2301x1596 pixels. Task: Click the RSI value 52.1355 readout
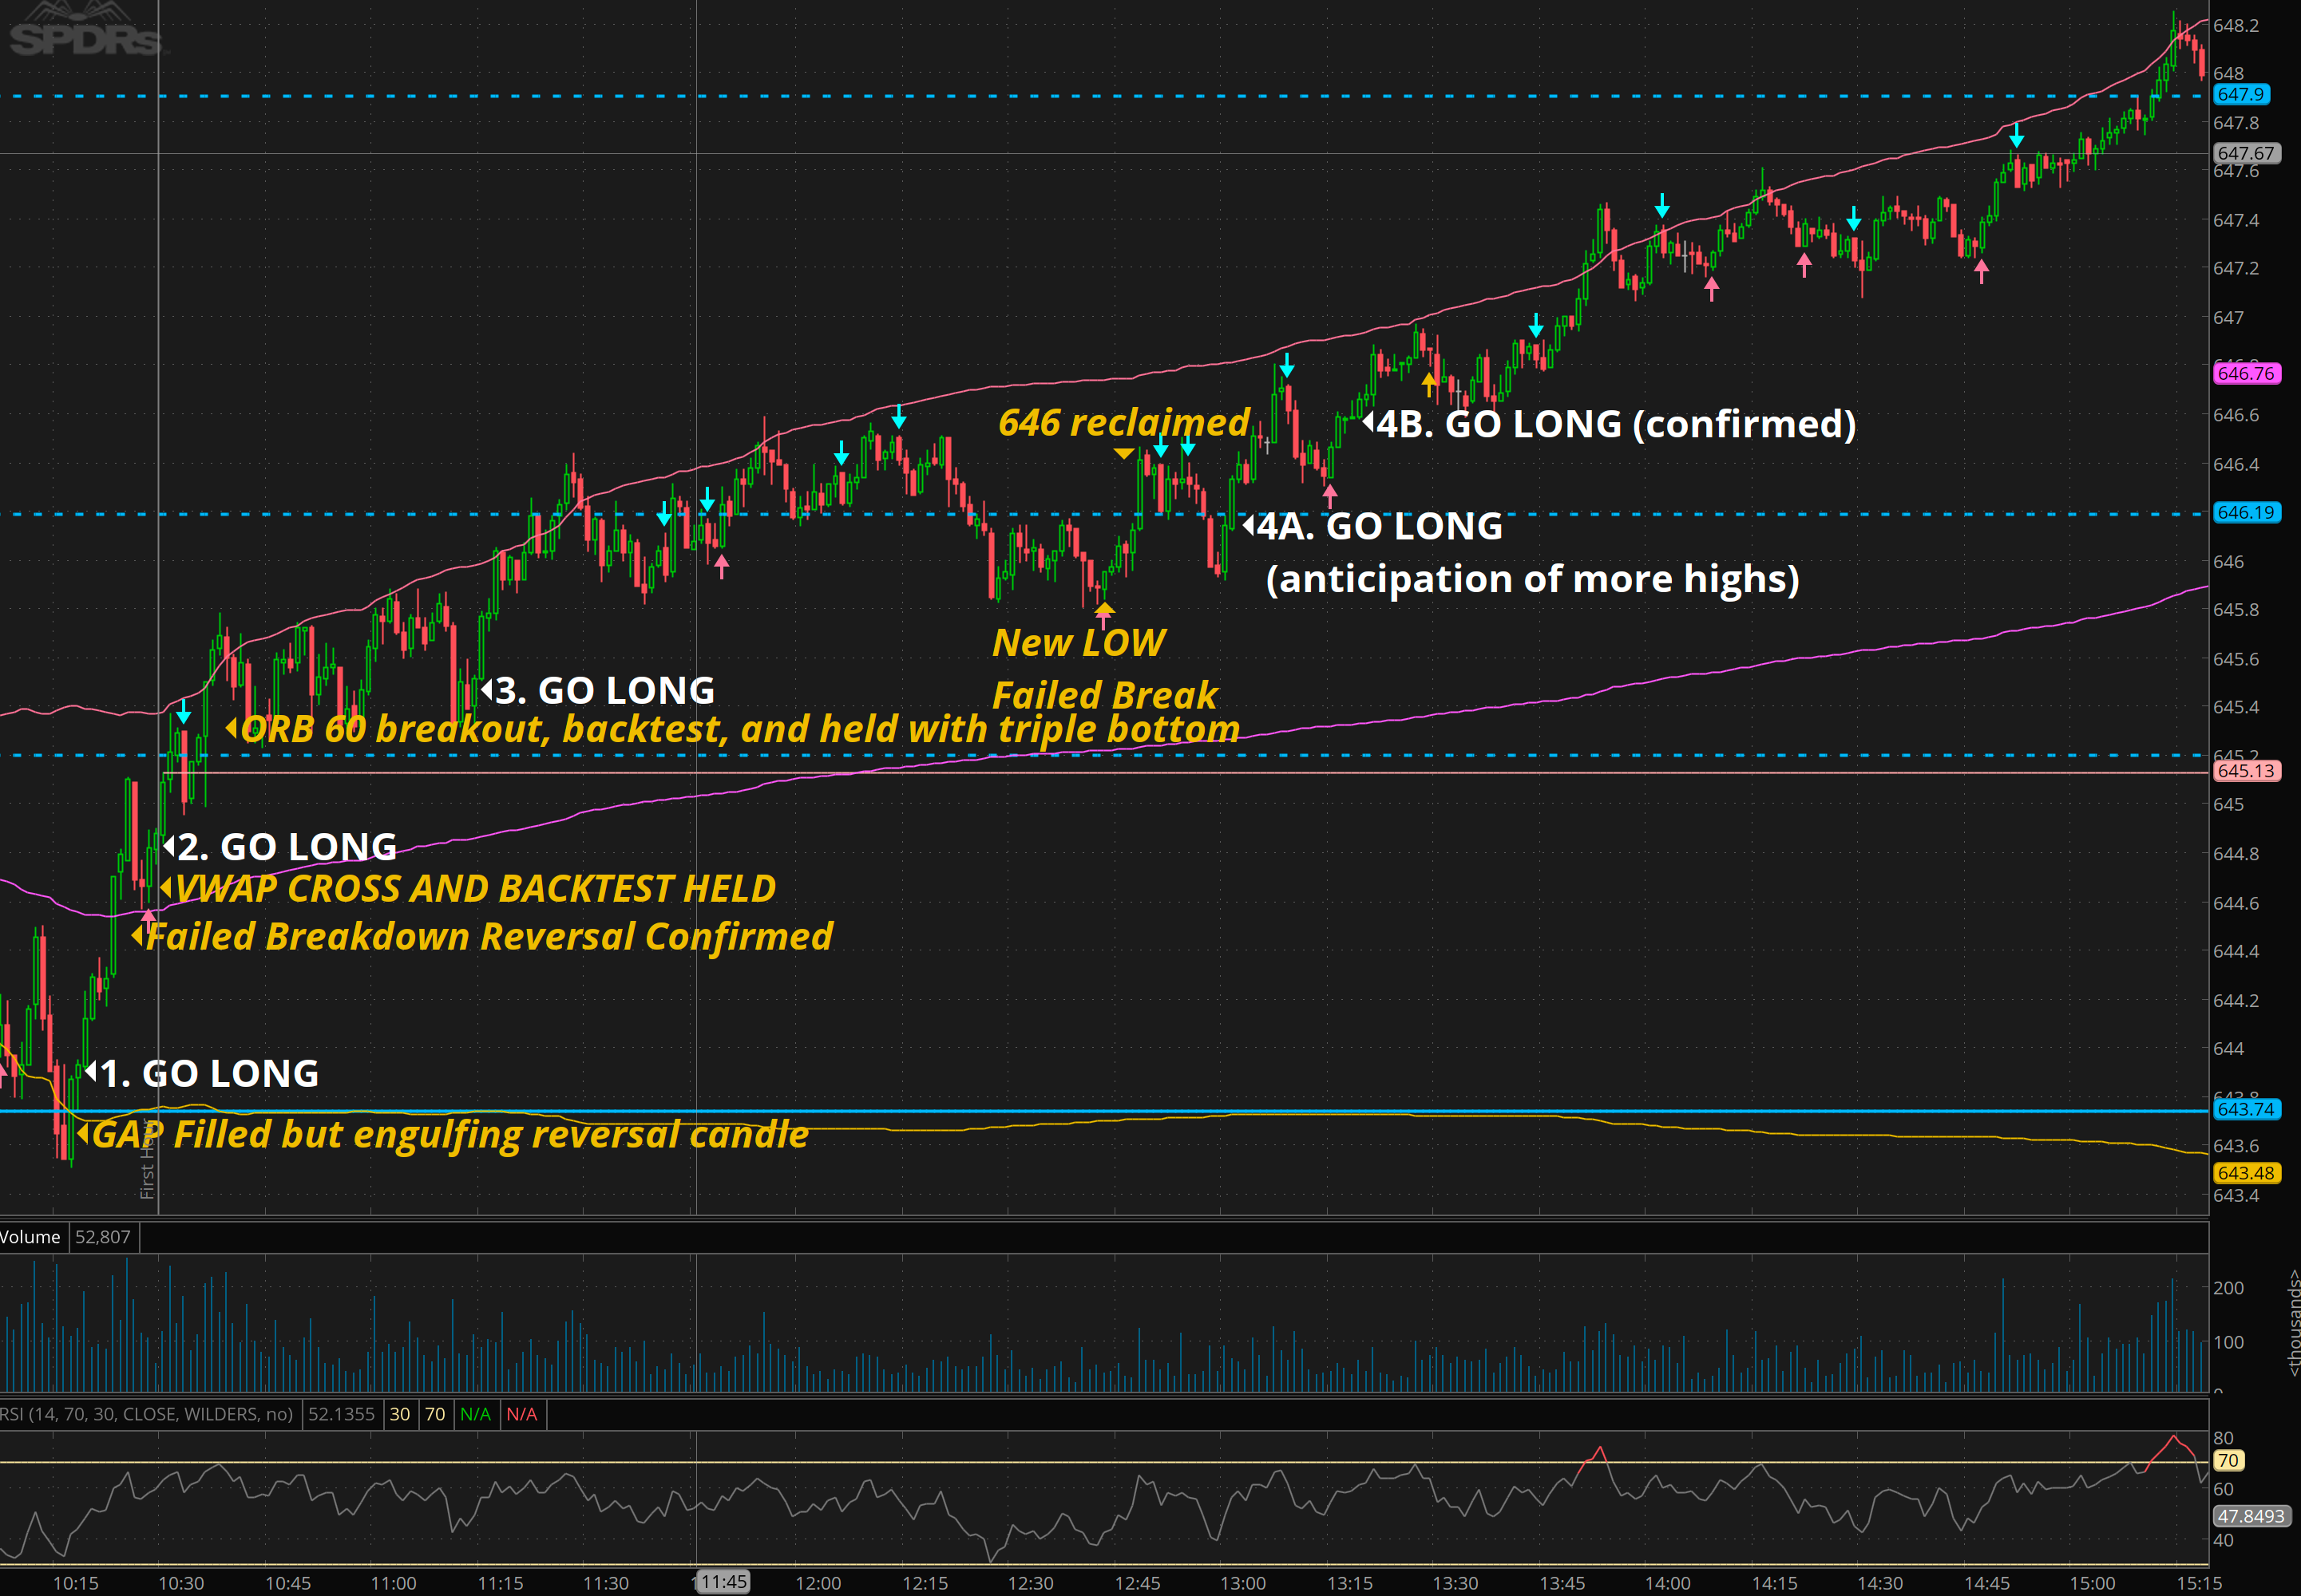[341, 1414]
